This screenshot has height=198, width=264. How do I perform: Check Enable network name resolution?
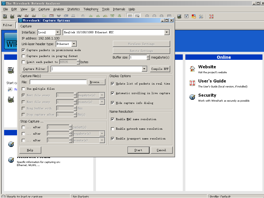113,129
